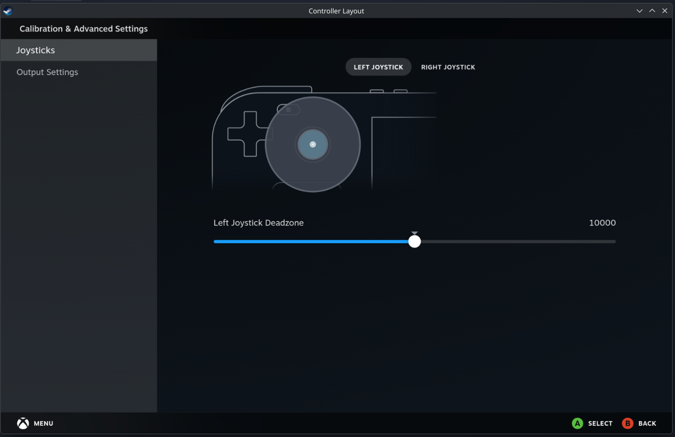Screen dimensions: 675x437
Task: Click the Controller Layout window title
Action: (x=336, y=11)
